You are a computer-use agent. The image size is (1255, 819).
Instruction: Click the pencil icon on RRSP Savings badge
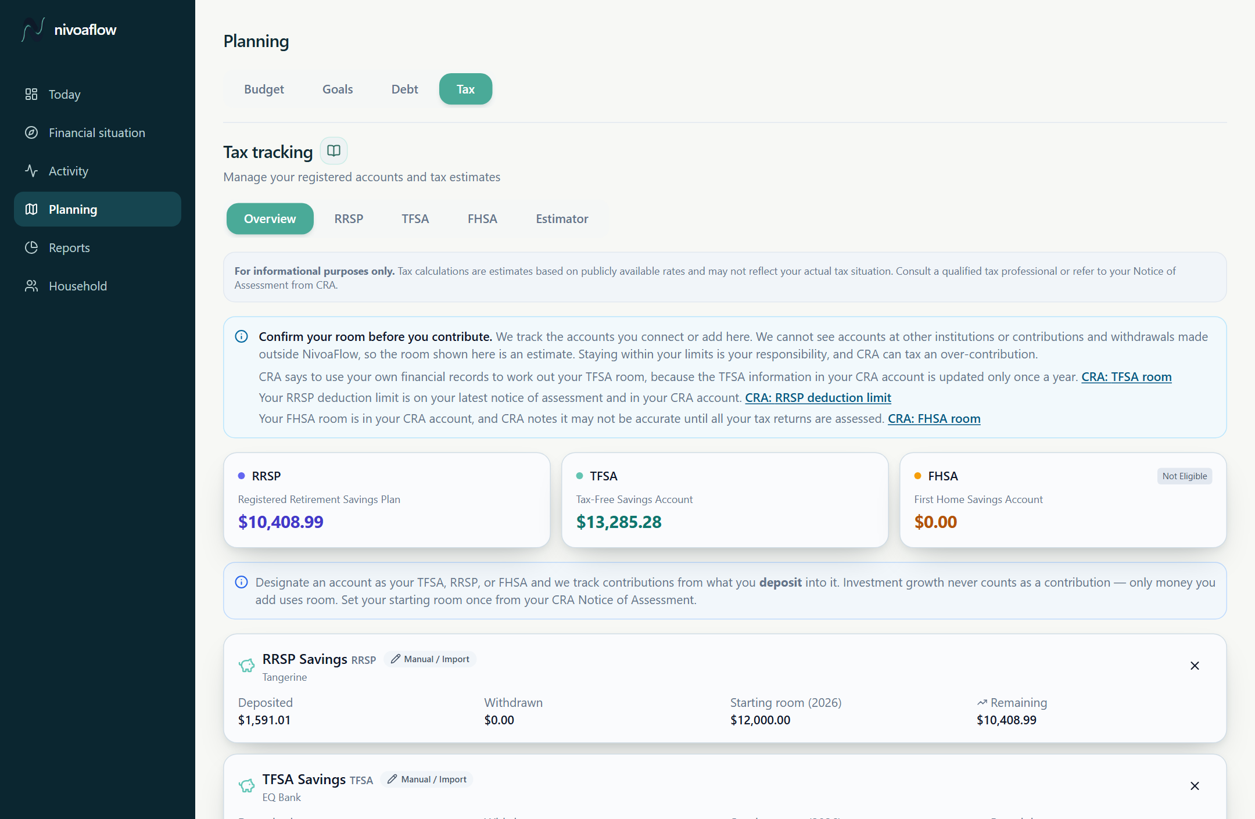click(x=396, y=659)
